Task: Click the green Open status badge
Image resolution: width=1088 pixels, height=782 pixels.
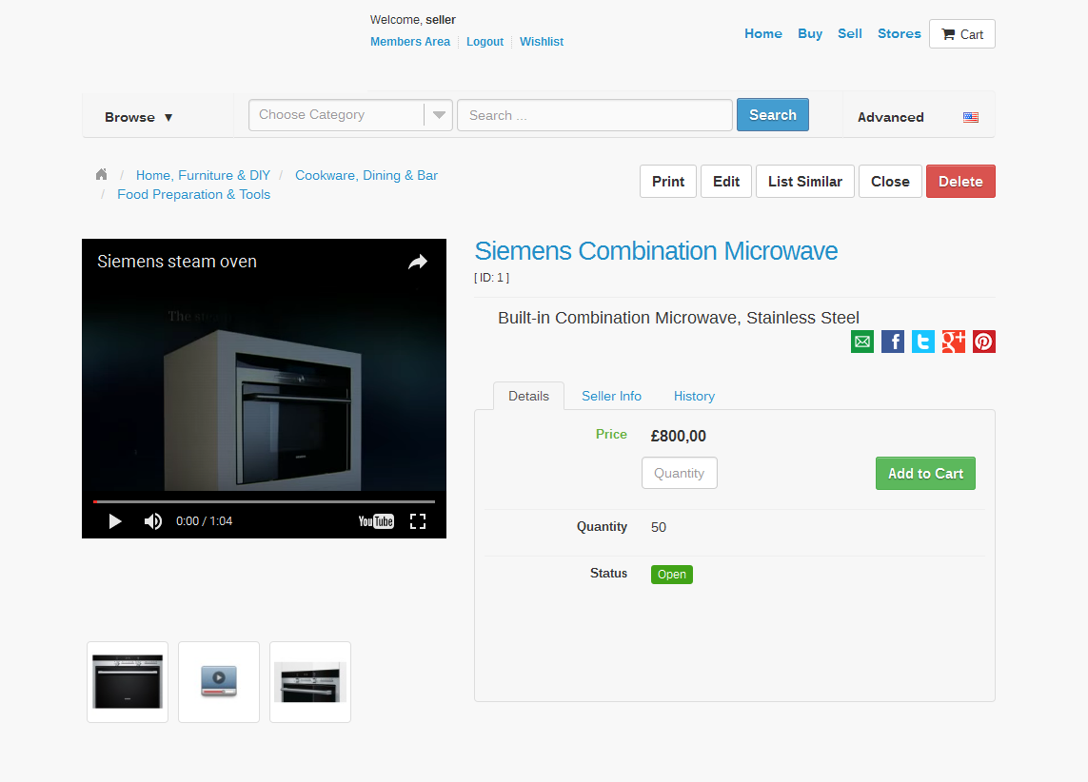Action: (672, 575)
